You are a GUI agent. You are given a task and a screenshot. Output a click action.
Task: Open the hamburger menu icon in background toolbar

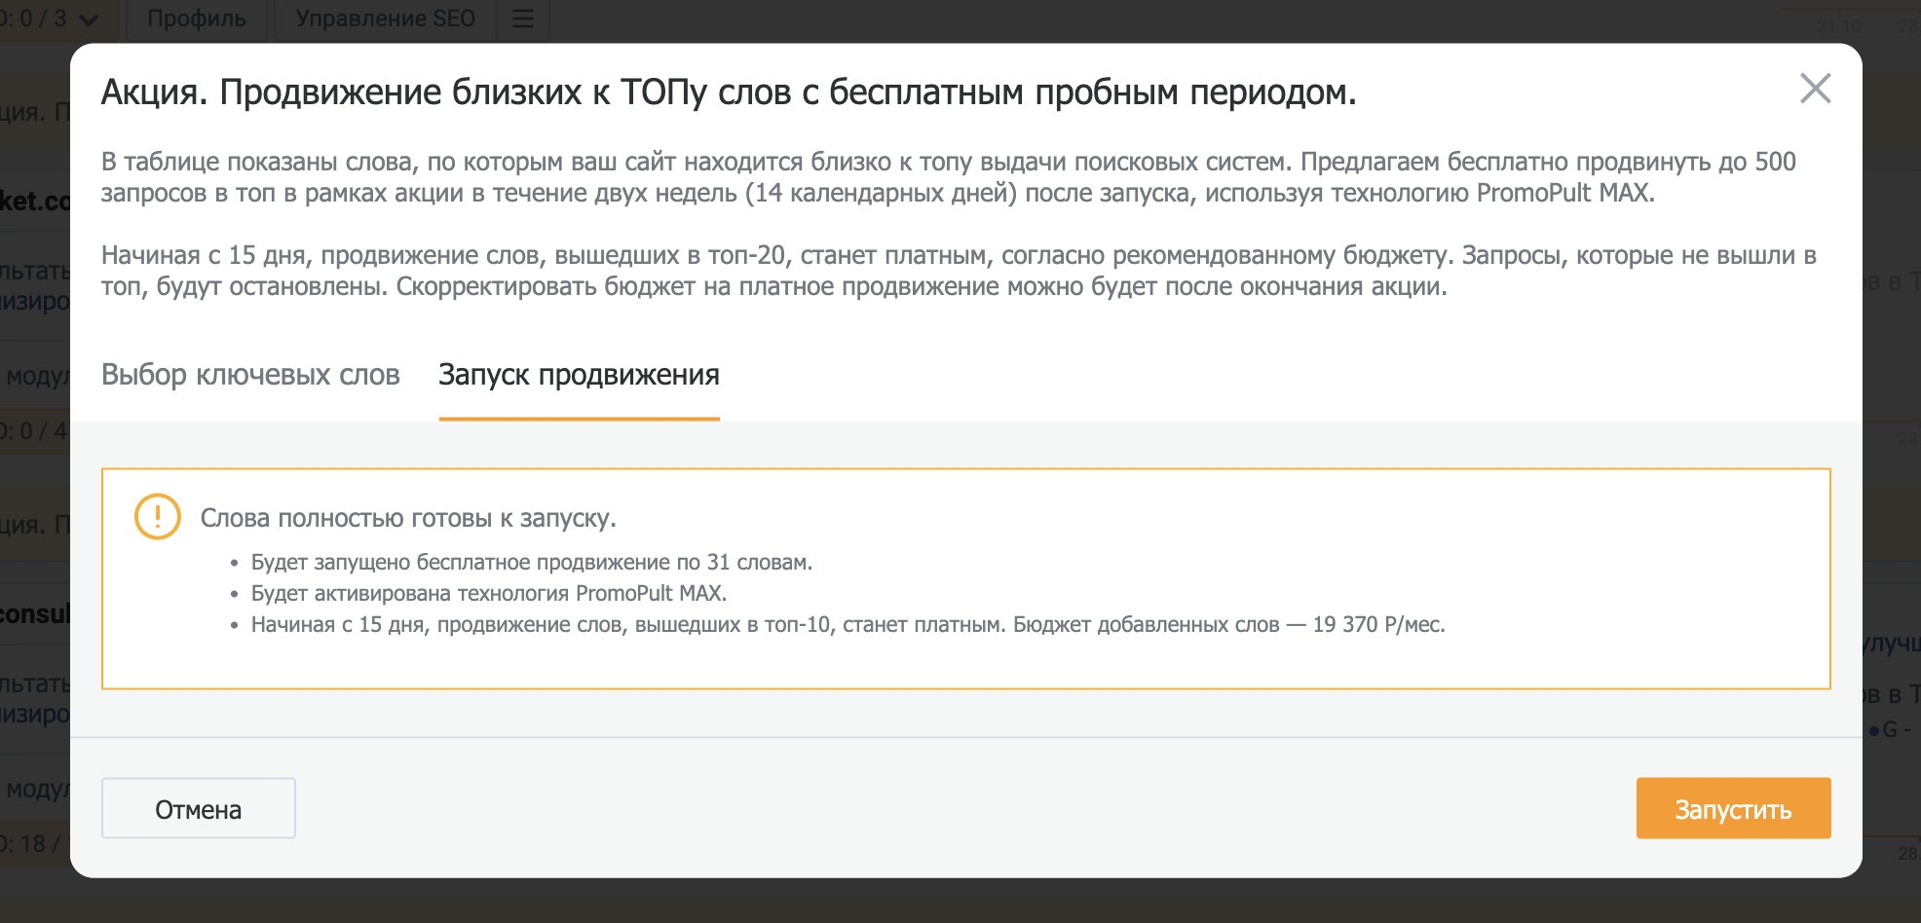[x=523, y=18]
